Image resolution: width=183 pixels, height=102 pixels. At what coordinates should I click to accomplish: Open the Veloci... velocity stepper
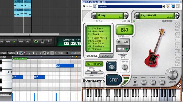pyautogui.click(x=67, y=53)
